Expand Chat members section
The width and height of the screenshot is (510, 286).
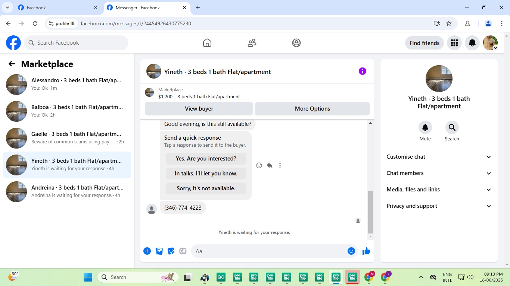pos(439,173)
